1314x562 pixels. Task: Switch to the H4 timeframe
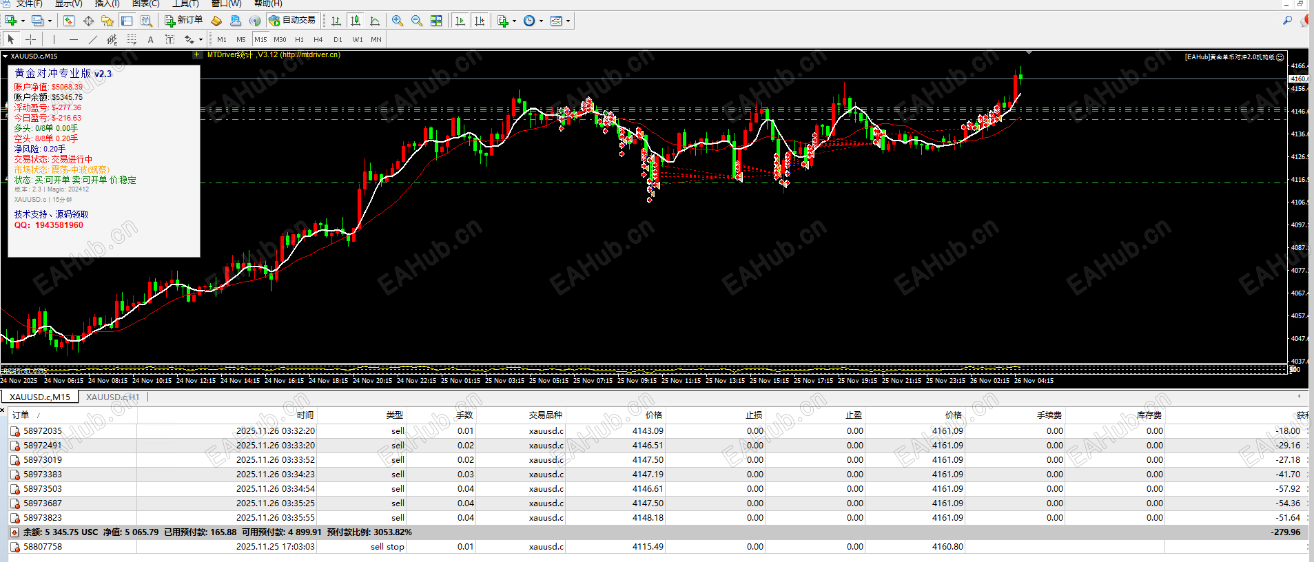click(318, 39)
